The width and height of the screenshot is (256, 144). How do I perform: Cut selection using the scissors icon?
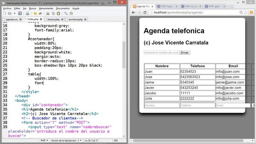pos(48,14)
